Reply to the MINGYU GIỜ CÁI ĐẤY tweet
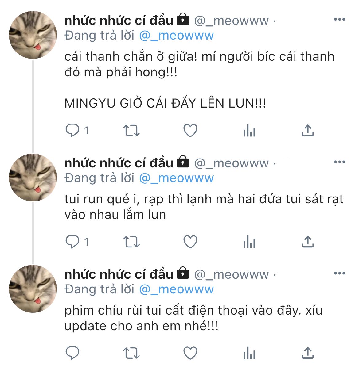This screenshot has width=359, height=367. point(72,130)
